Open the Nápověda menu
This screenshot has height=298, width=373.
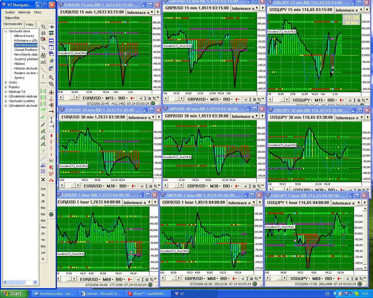click(12, 18)
